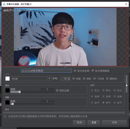The image size is (130, 129).
Task: Click the Arctime logo icon in title bar
Action: point(4,4)
